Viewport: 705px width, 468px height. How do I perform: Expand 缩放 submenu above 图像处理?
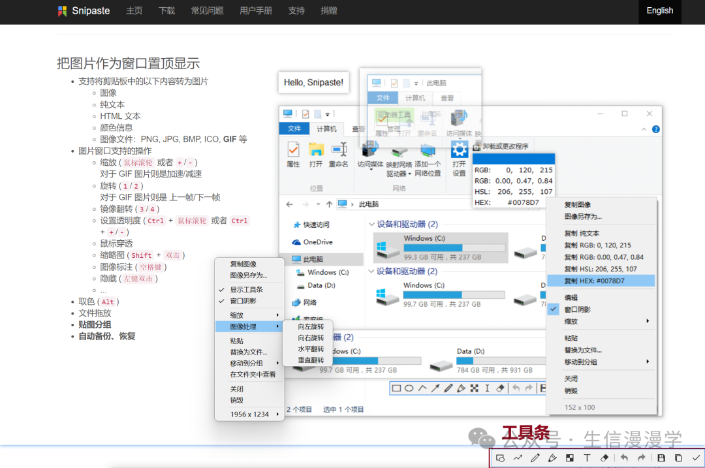pos(249,315)
